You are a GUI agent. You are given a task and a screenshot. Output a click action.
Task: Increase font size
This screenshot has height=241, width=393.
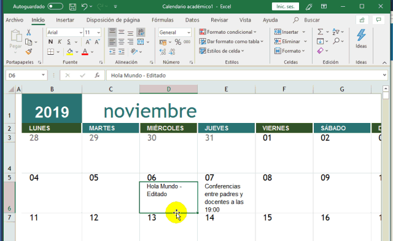click(88, 42)
